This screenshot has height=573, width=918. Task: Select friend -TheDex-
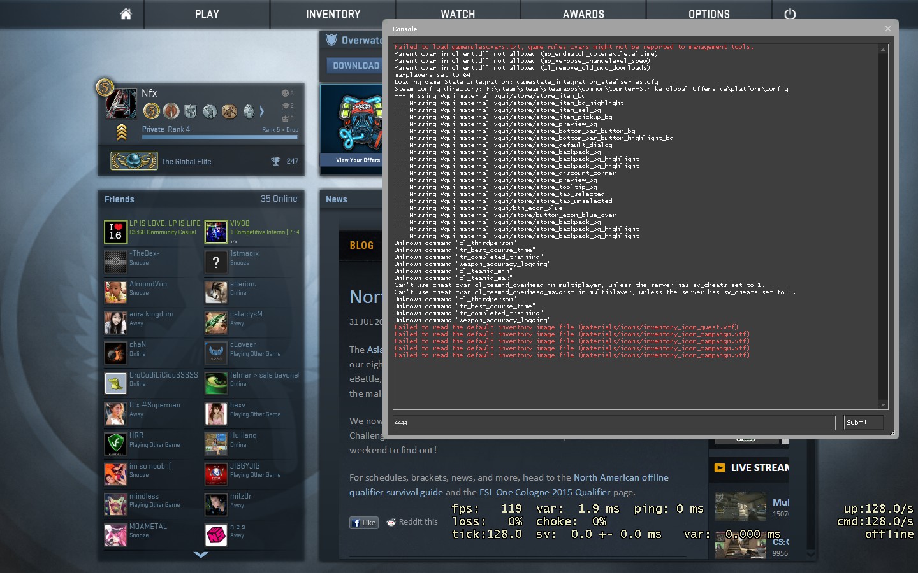(x=152, y=262)
